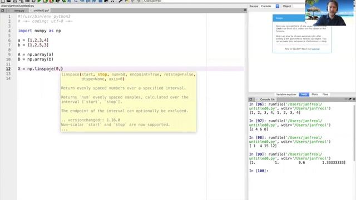Open the IPython console options menu

point(354,99)
